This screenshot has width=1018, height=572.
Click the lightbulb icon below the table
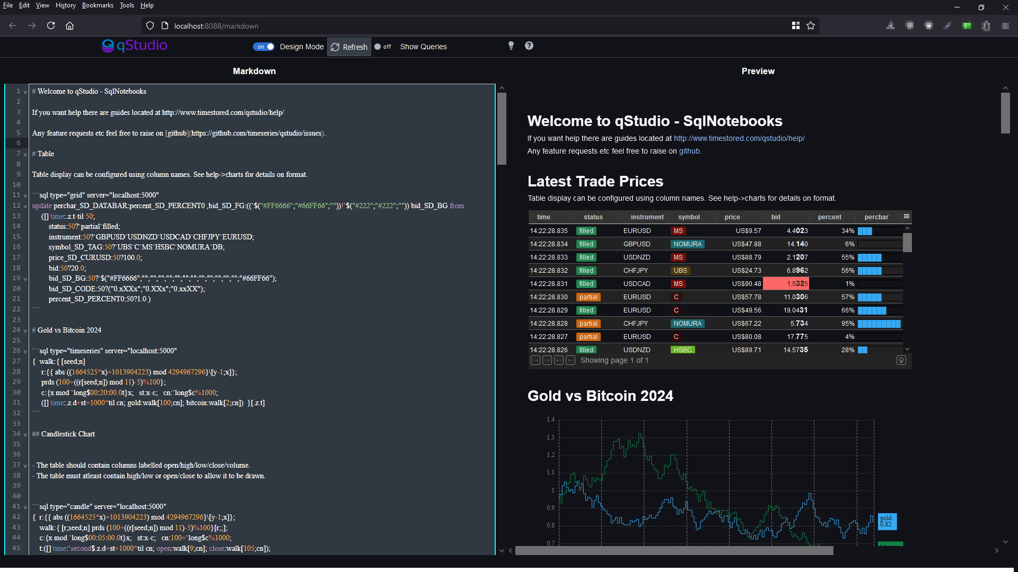pos(901,360)
